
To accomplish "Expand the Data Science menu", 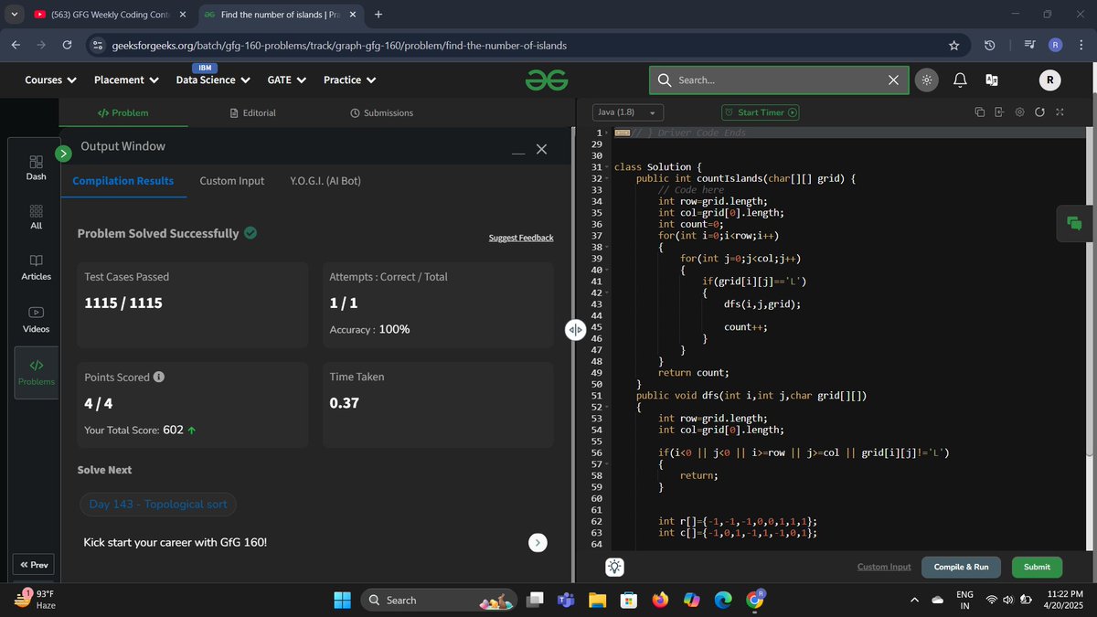I will coord(213,80).
